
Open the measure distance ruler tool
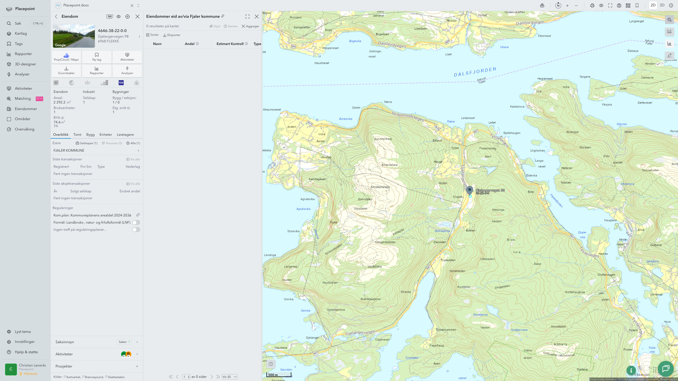tap(669, 32)
